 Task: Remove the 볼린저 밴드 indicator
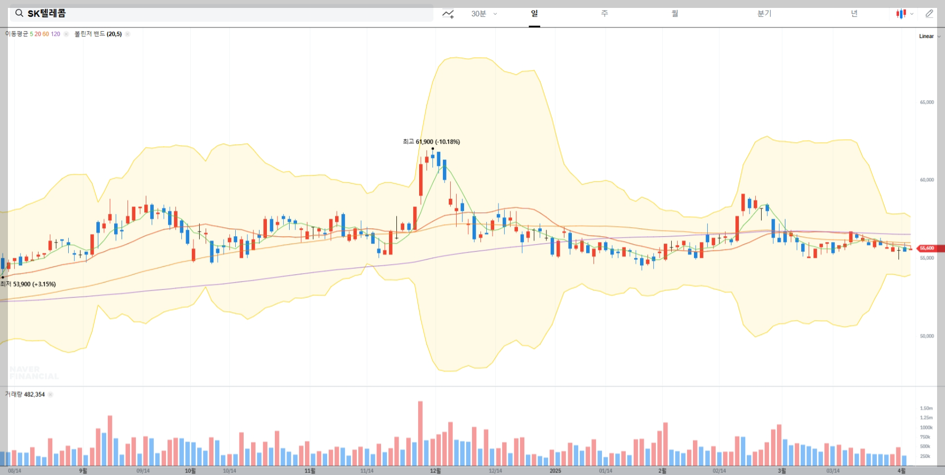[127, 34]
